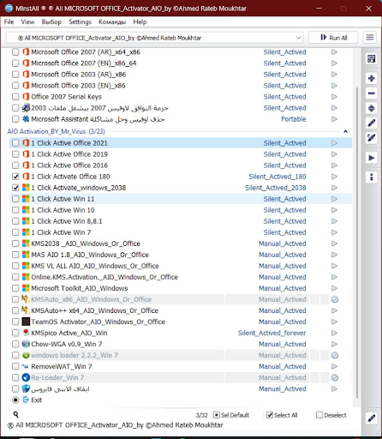Toggle the Deselect checkbox
This screenshot has width=382, height=439.
click(319, 415)
